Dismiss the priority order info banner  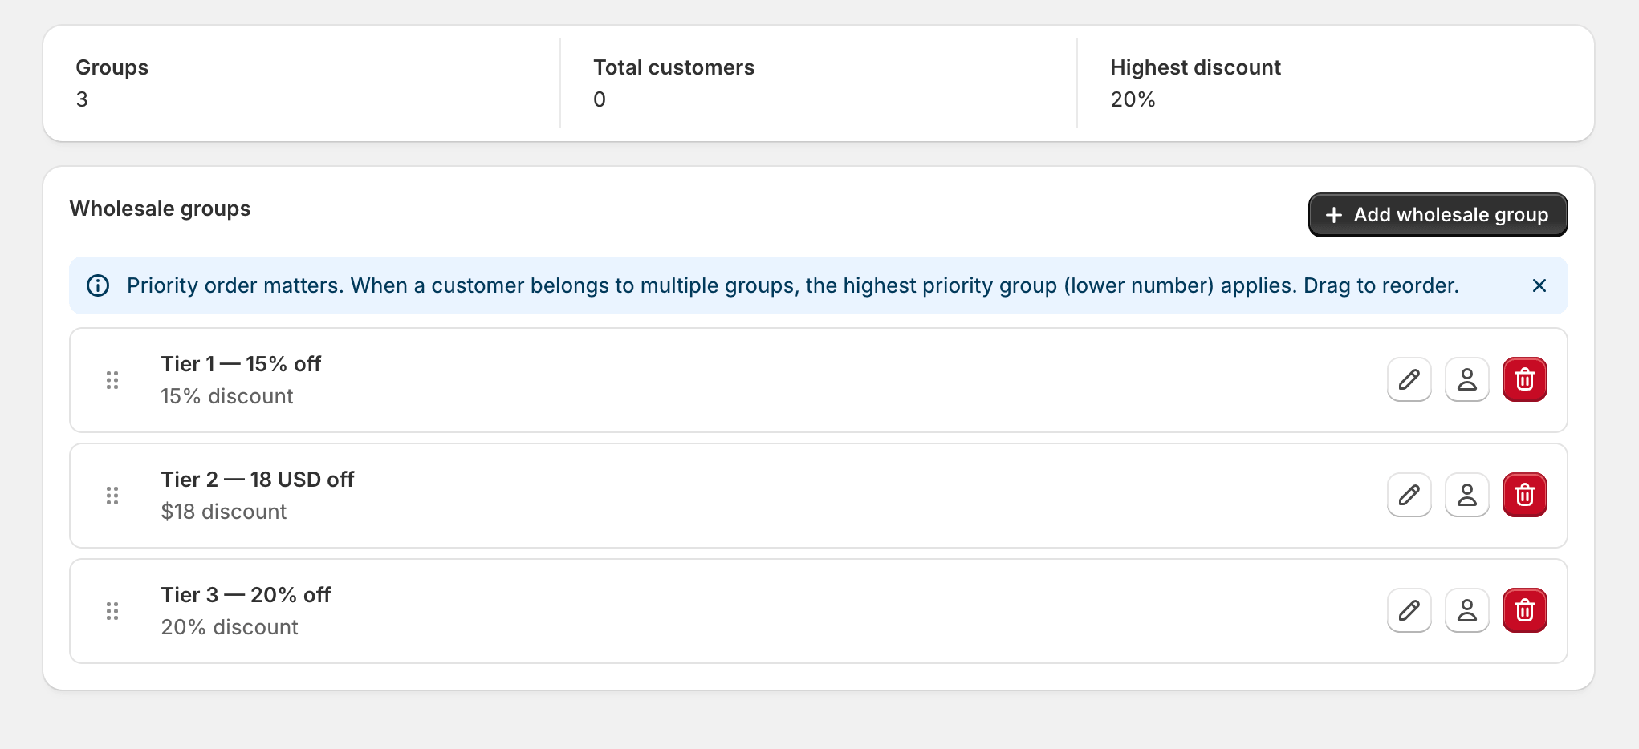pos(1539,285)
